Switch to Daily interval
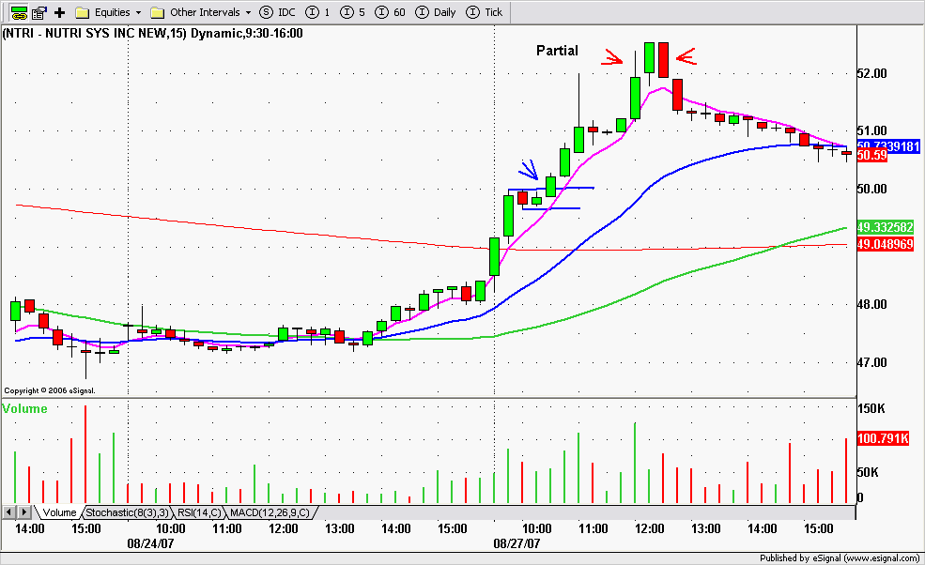 tap(436, 12)
